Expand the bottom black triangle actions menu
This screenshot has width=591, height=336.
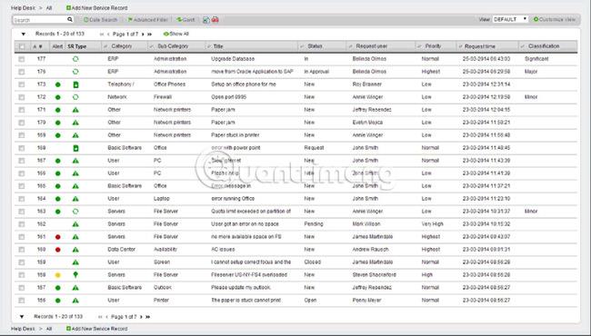[x=22, y=317]
